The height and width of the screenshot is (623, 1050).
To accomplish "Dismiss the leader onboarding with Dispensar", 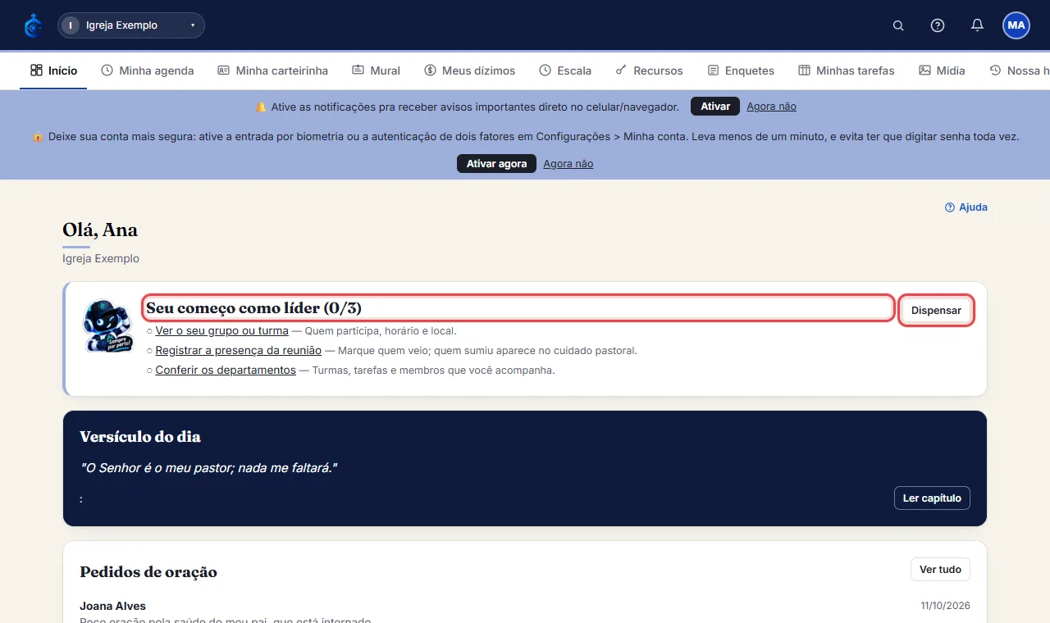I will coord(936,311).
